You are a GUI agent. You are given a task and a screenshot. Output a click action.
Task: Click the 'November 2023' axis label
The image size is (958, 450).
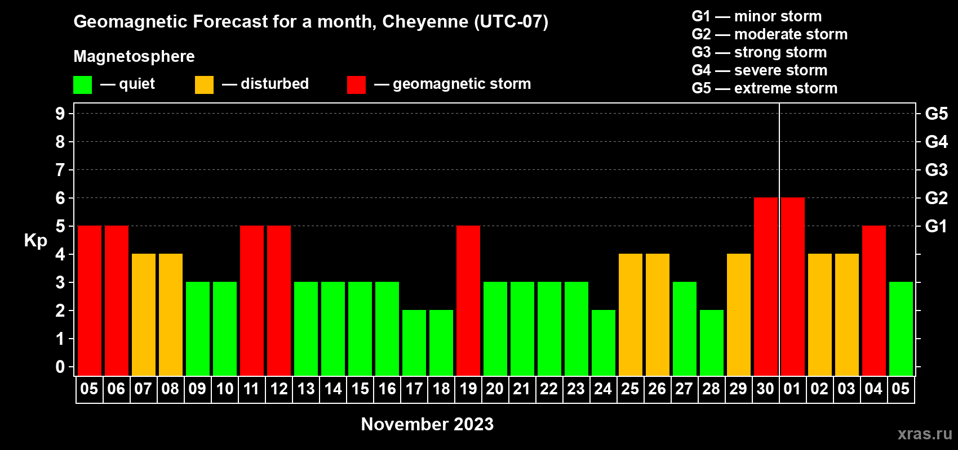pos(427,424)
